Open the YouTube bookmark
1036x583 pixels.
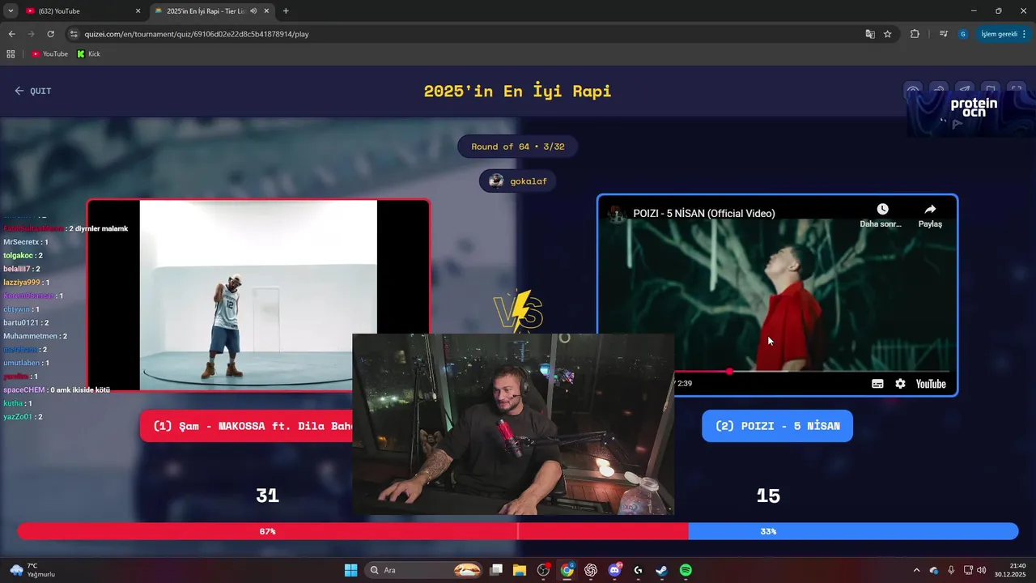click(49, 54)
